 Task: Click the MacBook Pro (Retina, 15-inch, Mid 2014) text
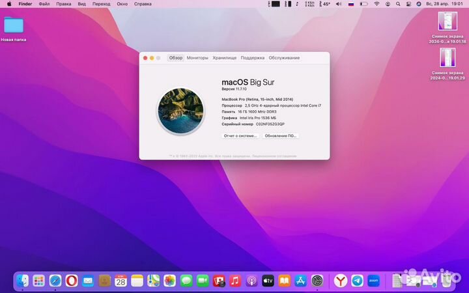pos(257,99)
